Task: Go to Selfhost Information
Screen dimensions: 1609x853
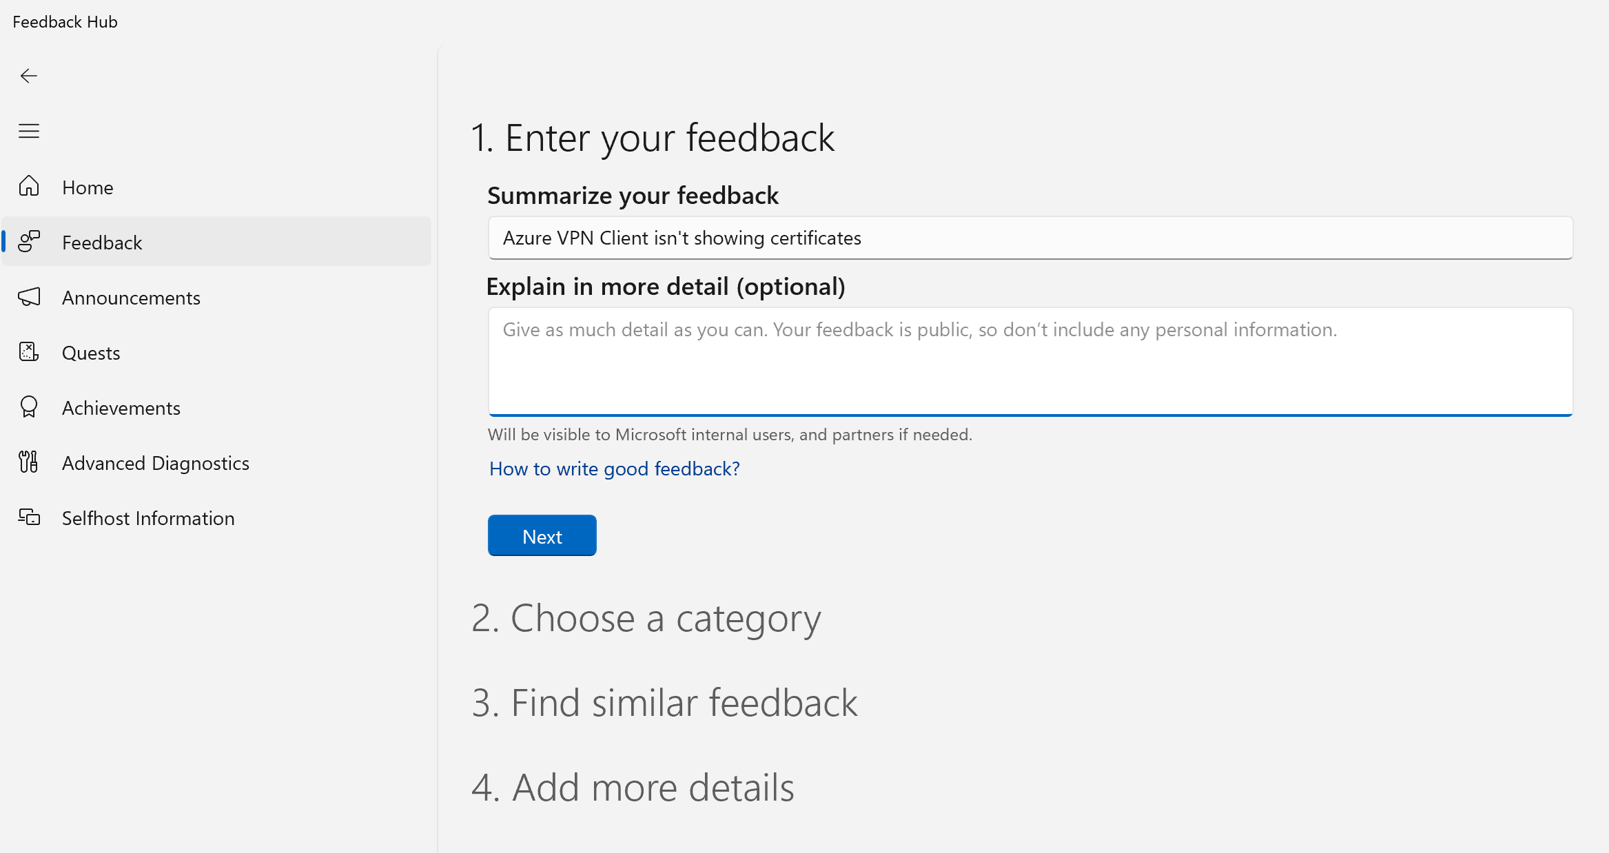Action: tap(148, 517)
